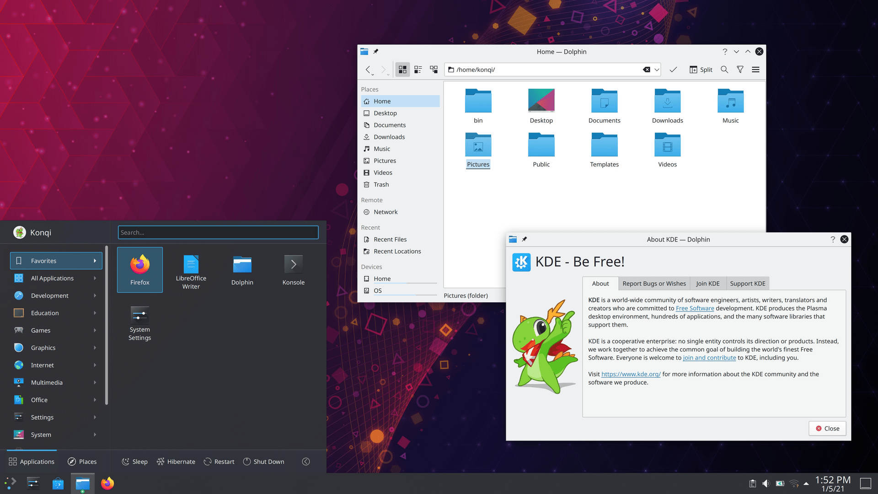Viewport: 878px width, 494px height.
Task: Open the location history dropdown in Dolphin
Action: (x=657, y=70)
